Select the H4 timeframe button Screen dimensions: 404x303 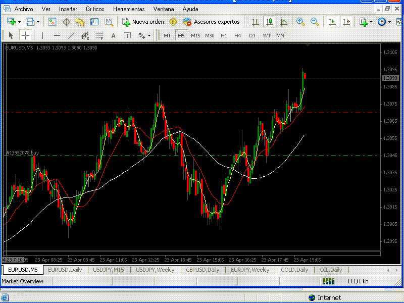[x=238, y=35]
